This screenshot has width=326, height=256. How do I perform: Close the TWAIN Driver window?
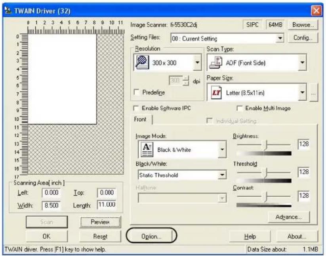click(316, 11)
